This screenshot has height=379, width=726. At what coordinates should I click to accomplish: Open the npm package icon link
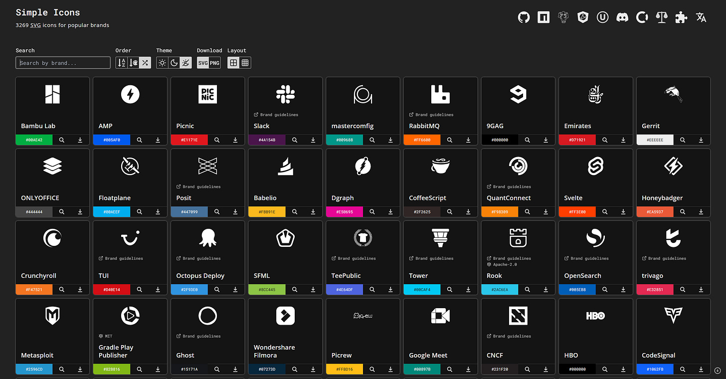(x=543, y=17)
